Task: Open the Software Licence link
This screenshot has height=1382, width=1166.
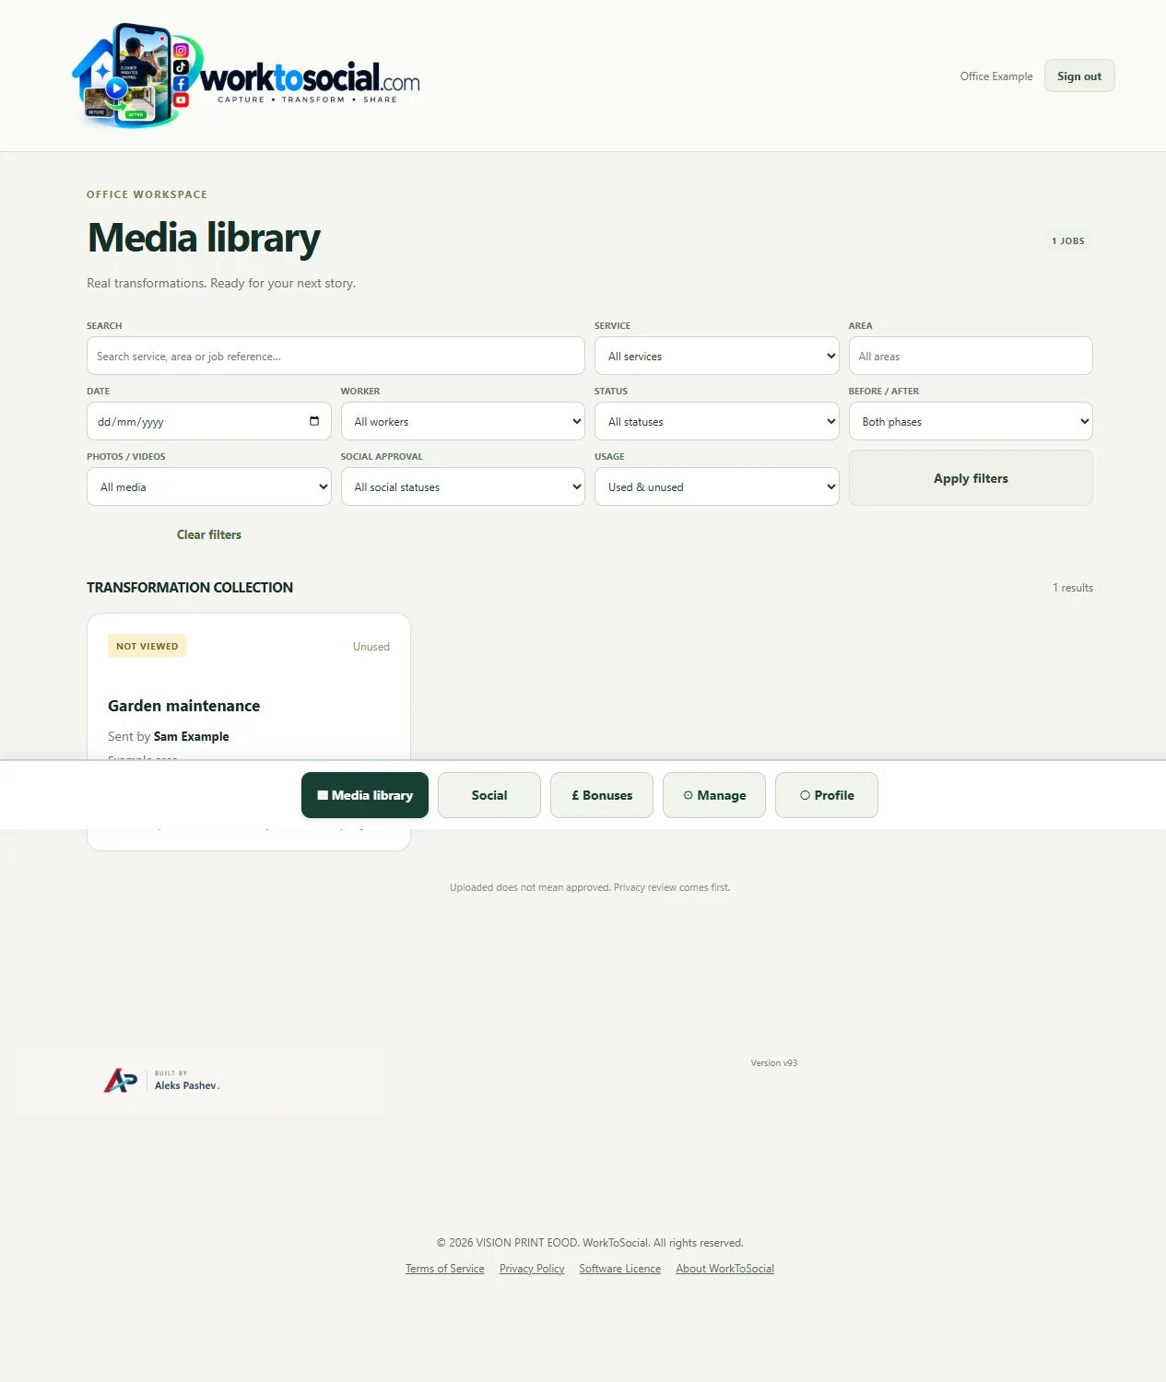Action: coord(620,1269)
